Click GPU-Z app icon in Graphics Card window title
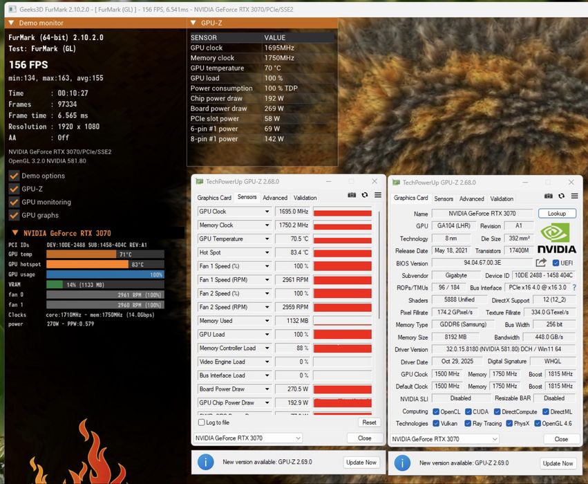The height and width of the screenshot is (484, 588). click(396, 183)
